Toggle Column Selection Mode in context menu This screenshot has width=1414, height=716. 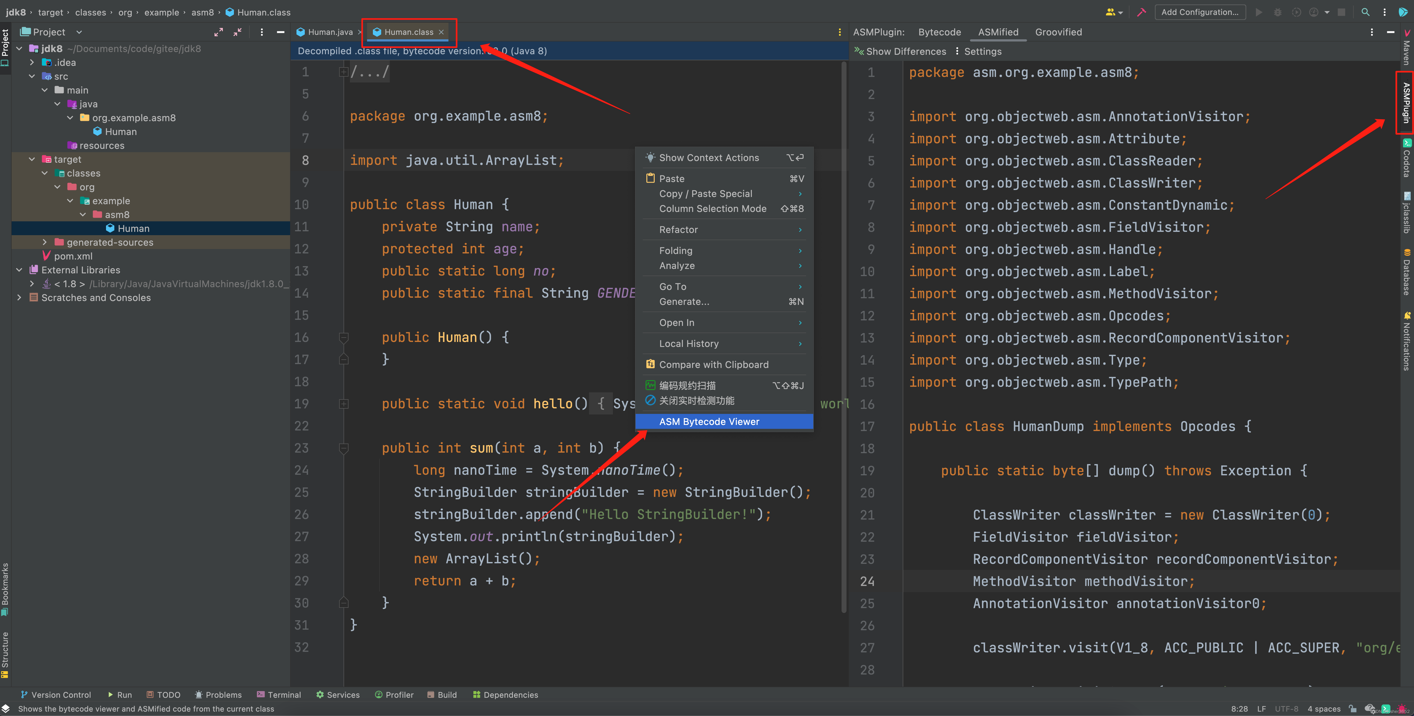713,209
